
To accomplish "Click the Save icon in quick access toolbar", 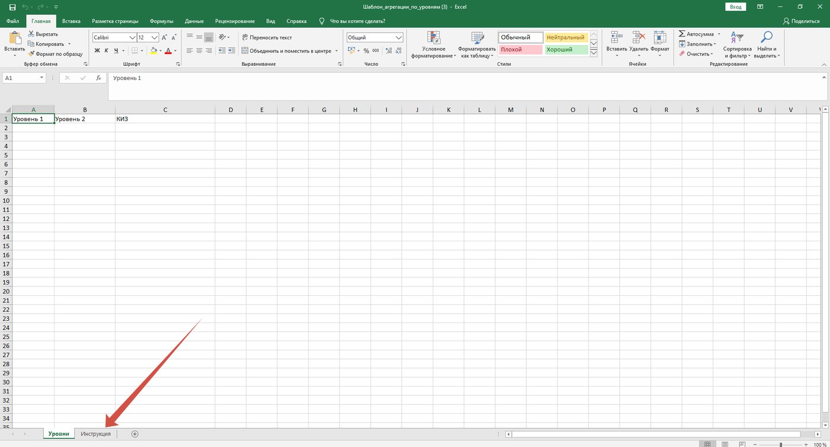I will [12, 7].
